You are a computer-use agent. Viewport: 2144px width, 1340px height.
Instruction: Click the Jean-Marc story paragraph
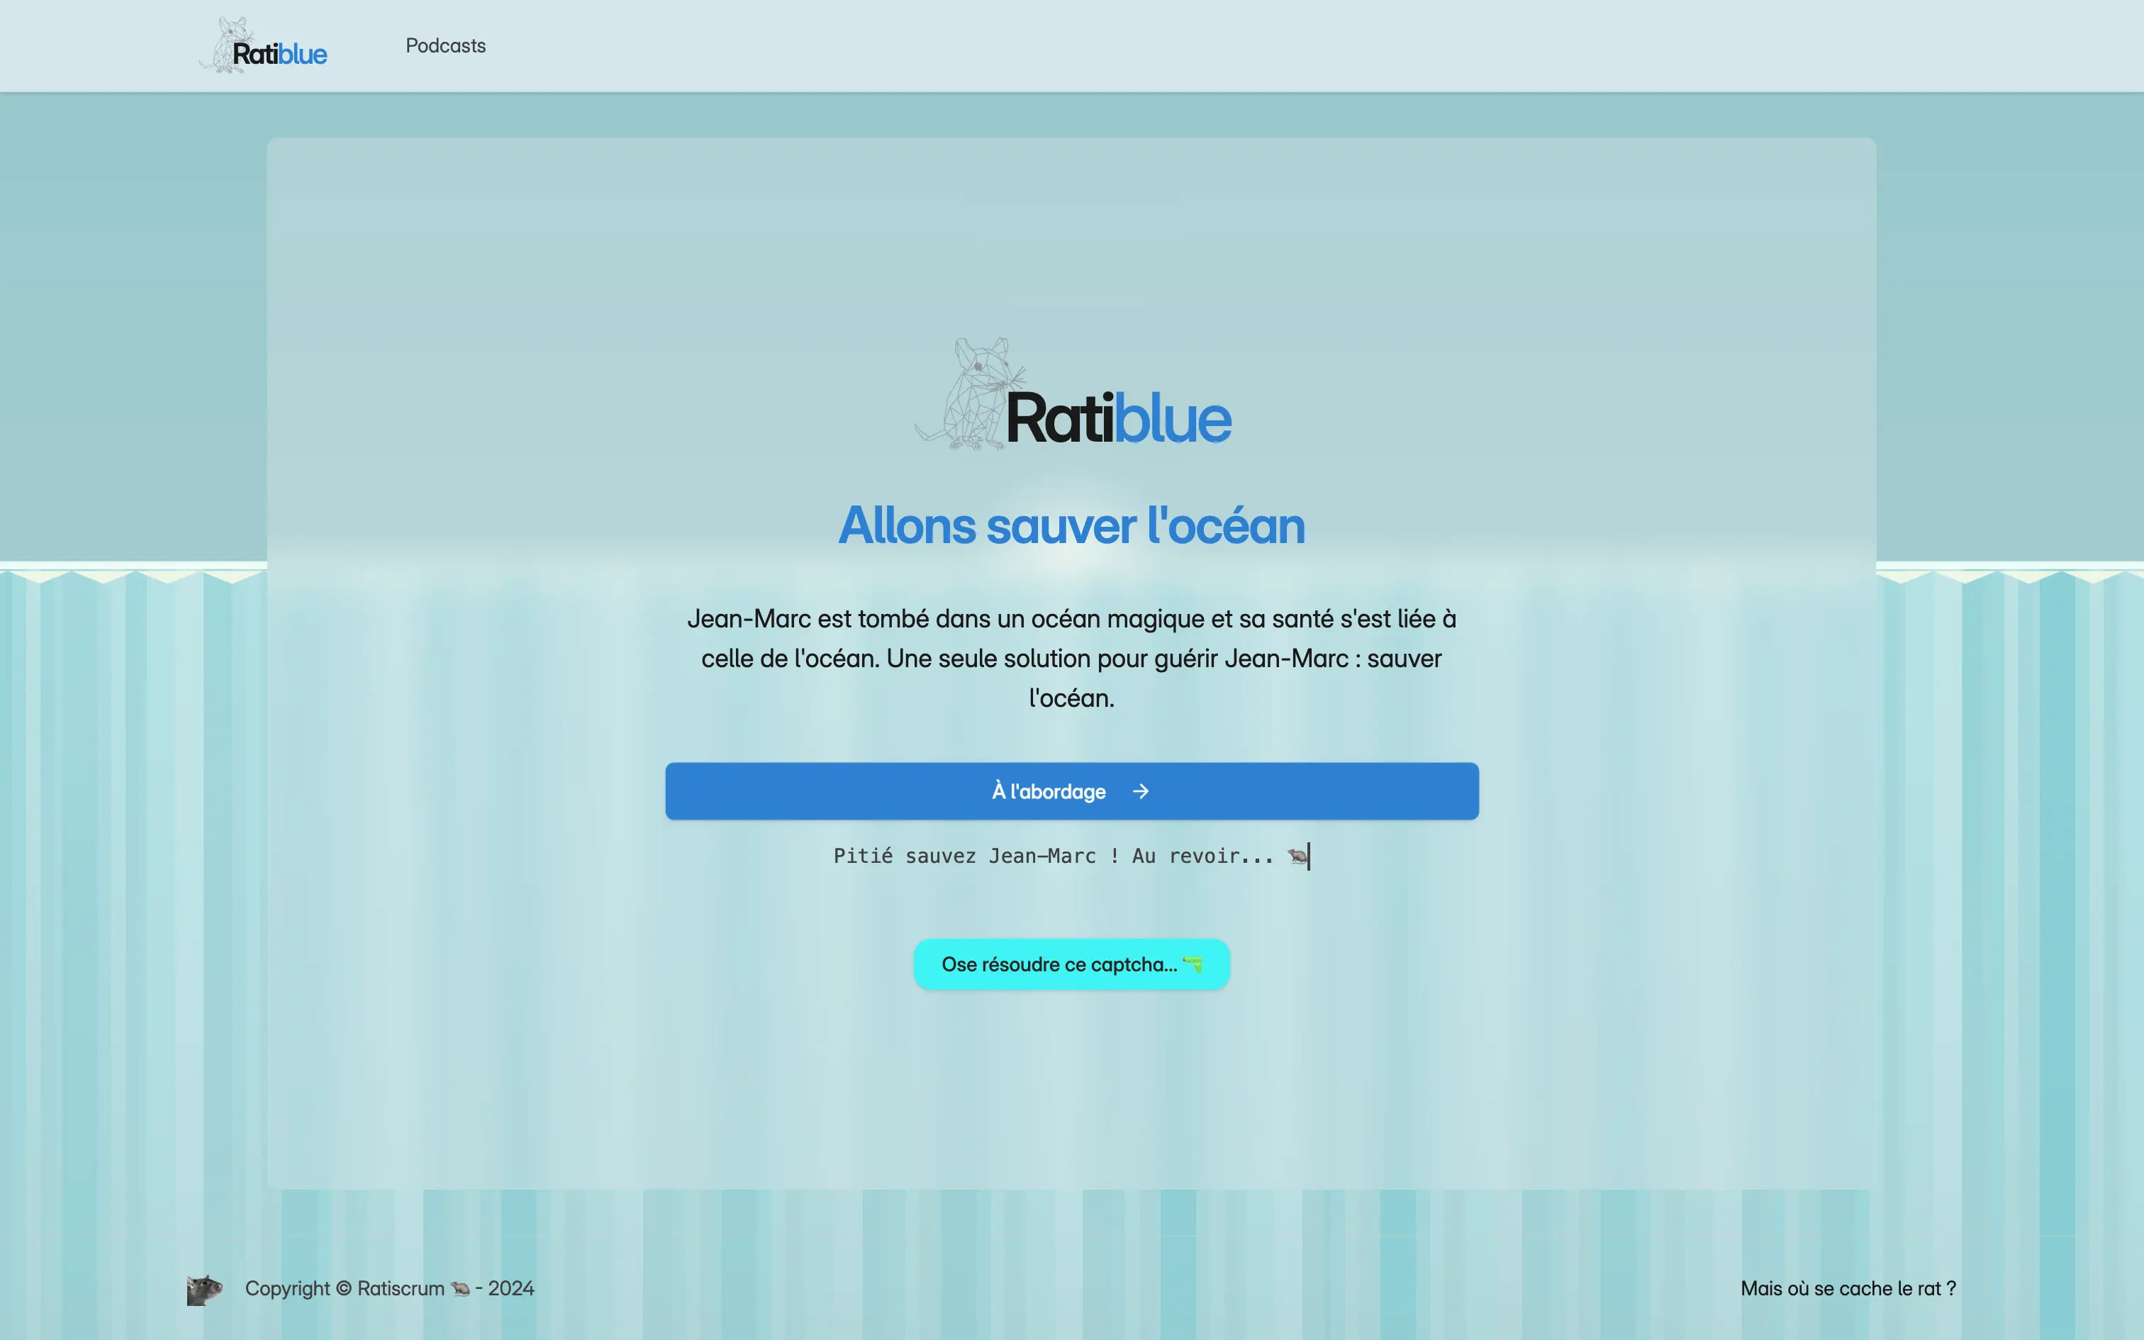1071,658
